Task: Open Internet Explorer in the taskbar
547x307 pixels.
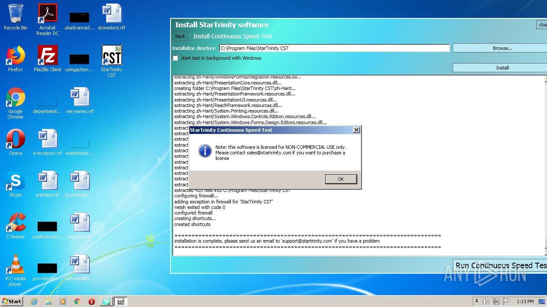Action: [34, 301]
